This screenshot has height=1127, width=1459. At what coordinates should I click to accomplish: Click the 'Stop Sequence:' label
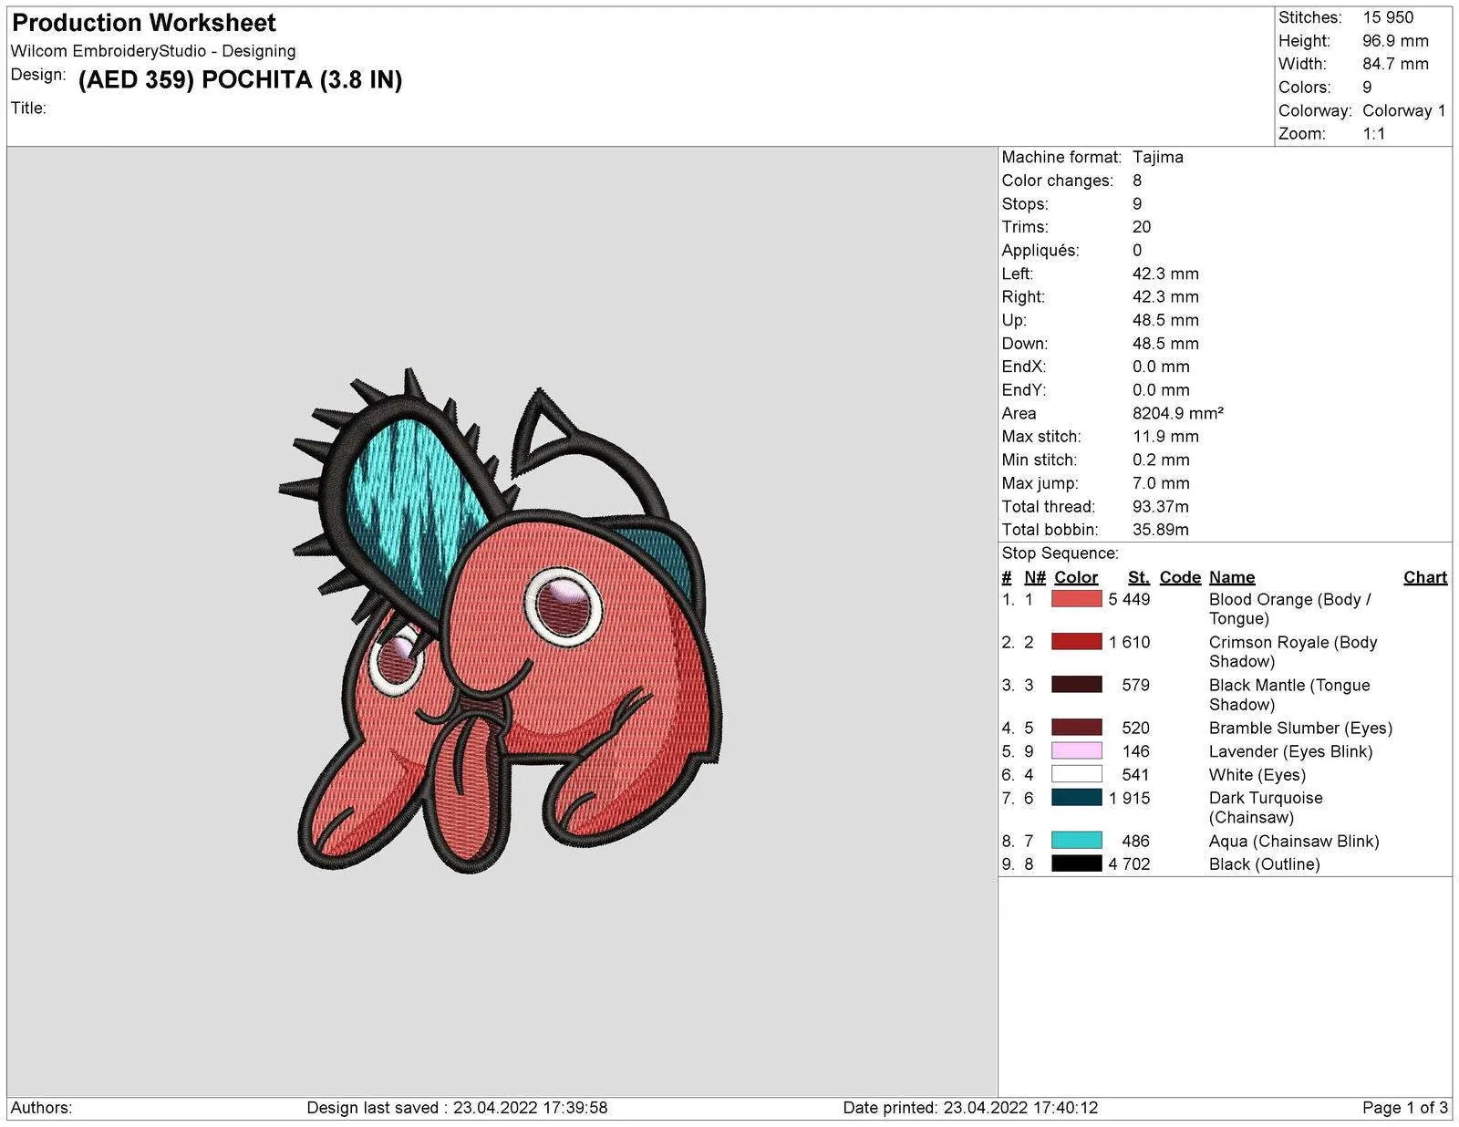1060,553
